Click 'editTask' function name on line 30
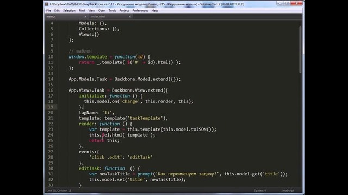The height and width of the screenshot is (195, 348). point(89,168)
